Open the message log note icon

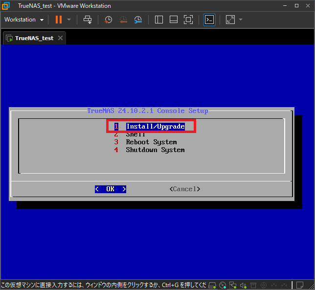300,285
